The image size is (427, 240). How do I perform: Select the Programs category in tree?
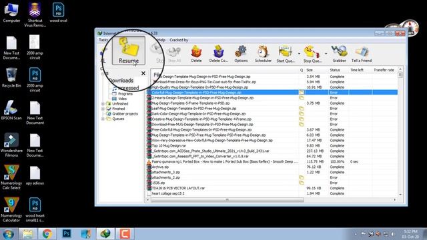coord(125,93)
